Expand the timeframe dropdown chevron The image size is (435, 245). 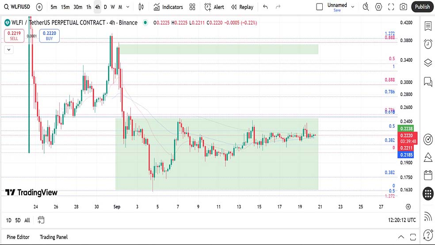coord(128,7)
